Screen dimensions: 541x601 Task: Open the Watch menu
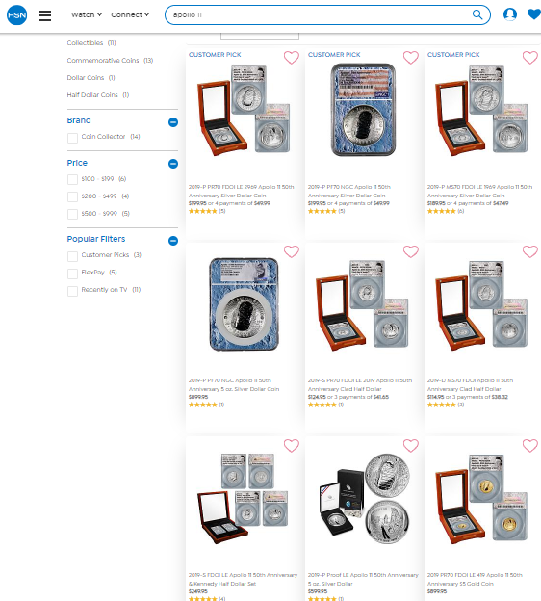87,15
